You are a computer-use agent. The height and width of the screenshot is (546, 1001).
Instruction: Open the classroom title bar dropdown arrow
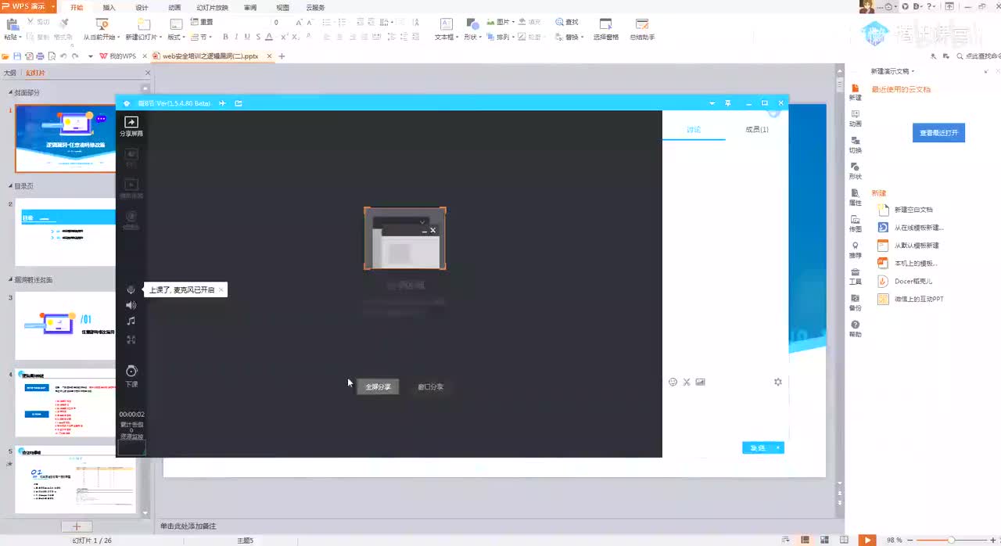[x=712, y=103]
